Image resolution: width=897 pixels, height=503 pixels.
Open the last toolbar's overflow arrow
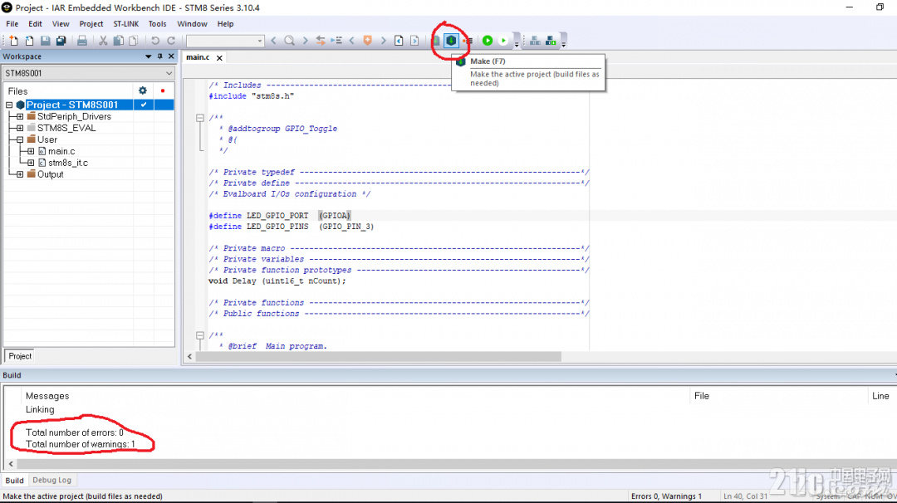(563, 43)
